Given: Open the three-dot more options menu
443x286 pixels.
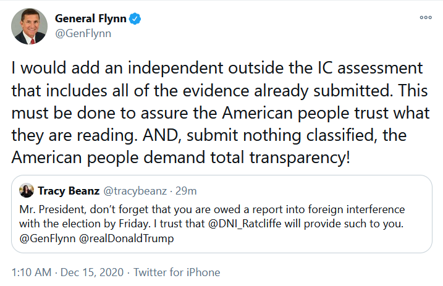Looking at the screenshot, I should pyautogui.click(x=426, y=17).
